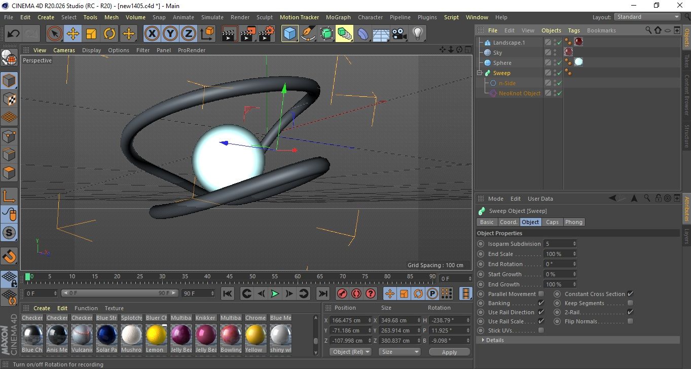Click the Camera object icon in the toolbar
Viewport: 691px width, 369px height.
(x=399, y=34)
